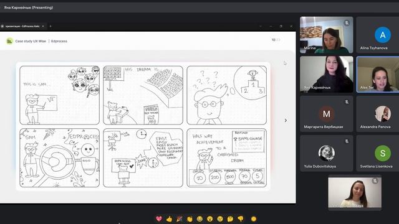The image size is (399, 224).
Task: Send the thinking face reaction
Action: coord(230,218)
